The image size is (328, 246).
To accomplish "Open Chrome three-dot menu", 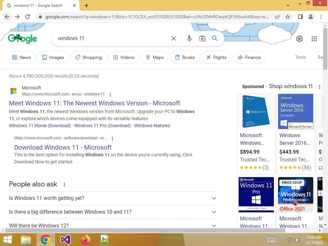I will (321, 17).
